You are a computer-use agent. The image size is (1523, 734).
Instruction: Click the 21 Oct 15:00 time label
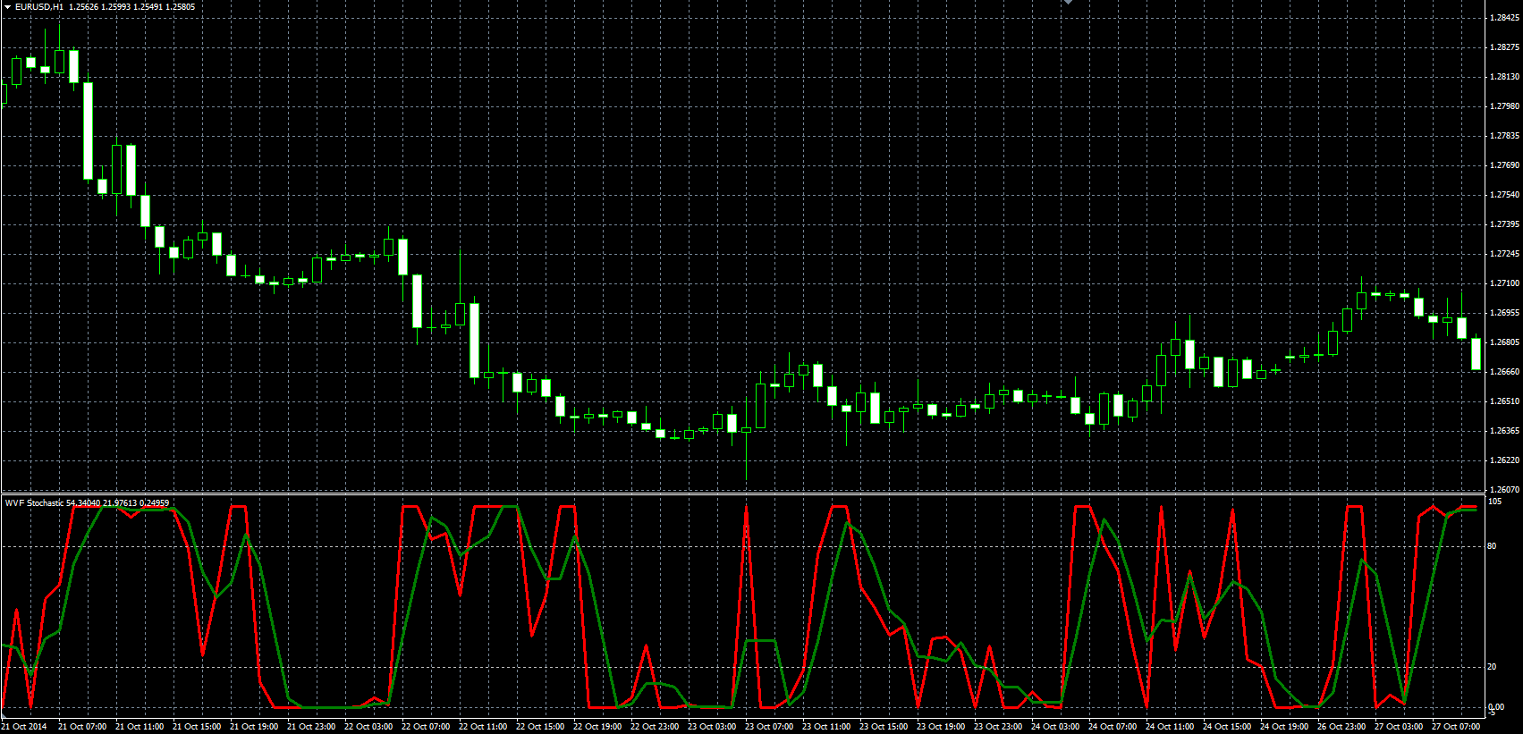pos(197,727)
